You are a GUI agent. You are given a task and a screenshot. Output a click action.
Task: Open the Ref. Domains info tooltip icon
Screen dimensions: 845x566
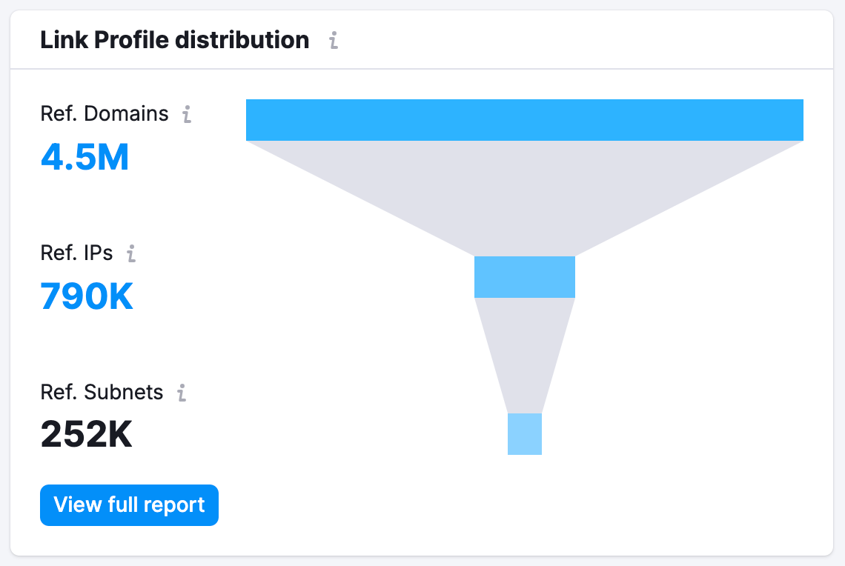pyautogui.click(x=188, y=114)
